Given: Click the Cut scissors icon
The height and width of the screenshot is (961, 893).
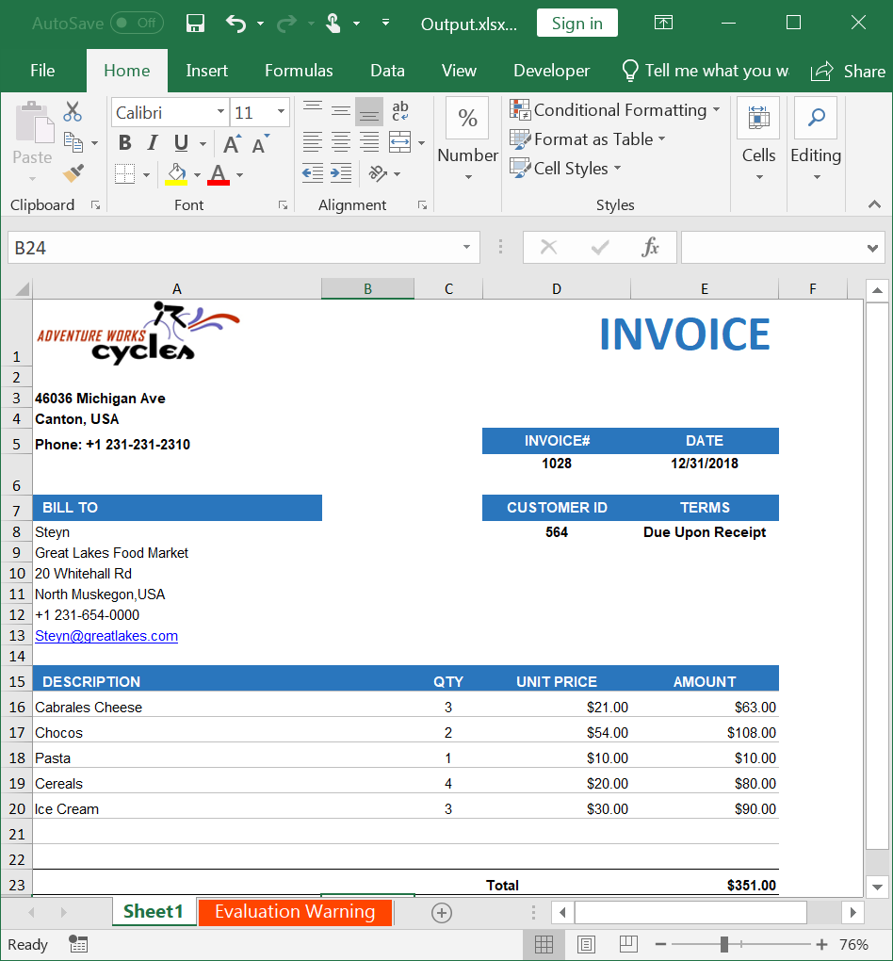Looking at the screenshot, I should [x=73, y=111].
